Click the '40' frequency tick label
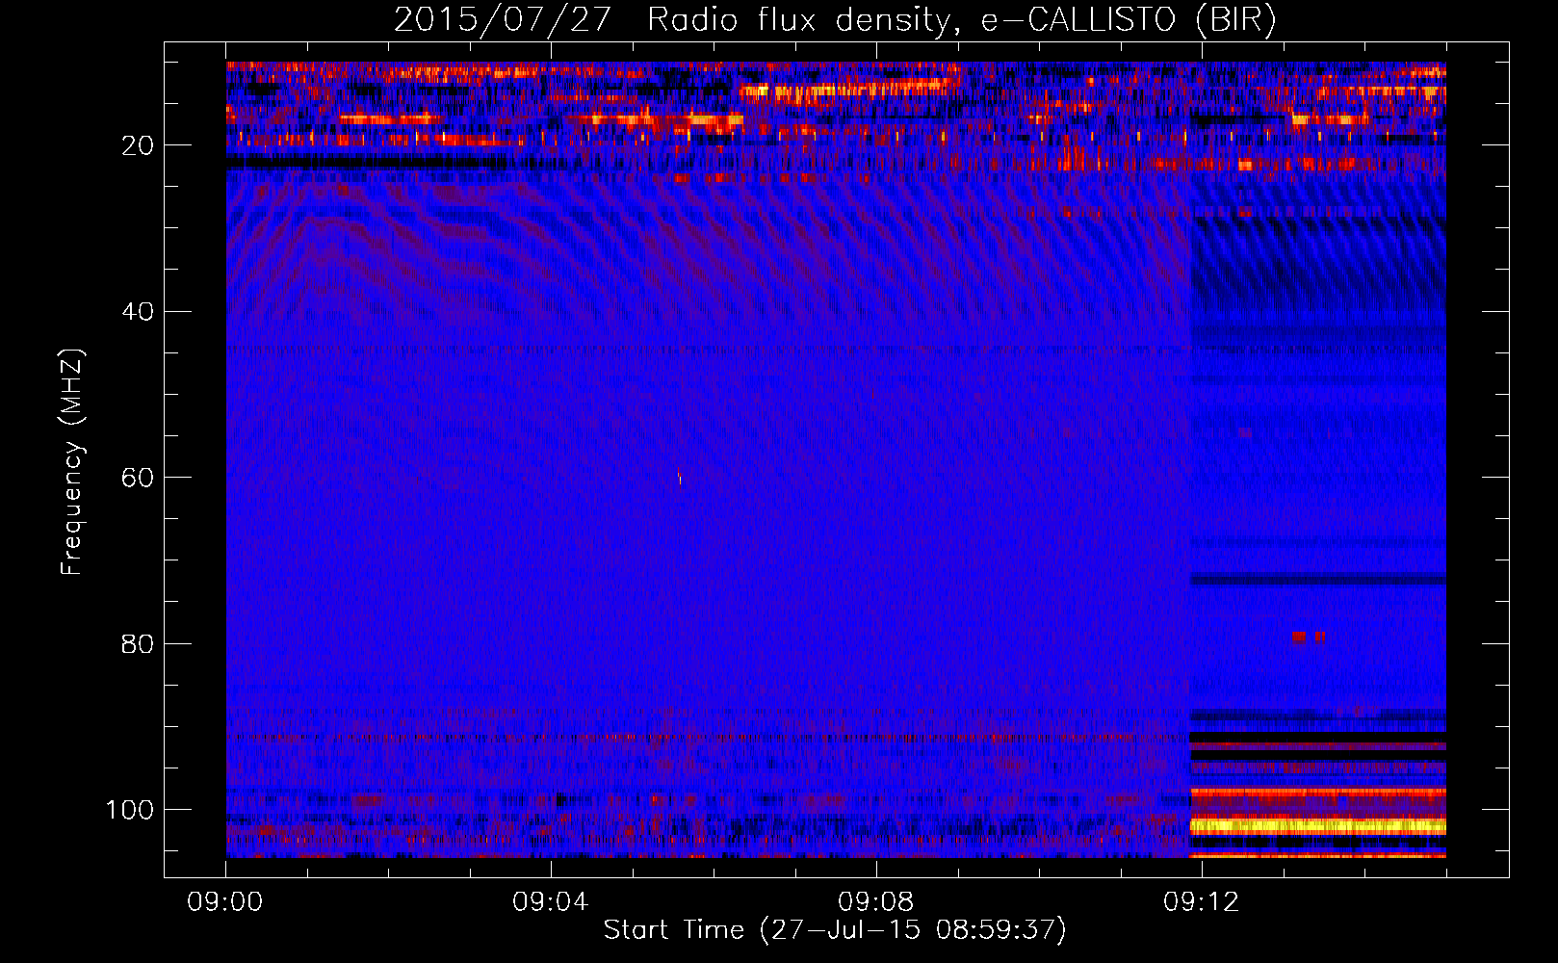 click(138, 312)
